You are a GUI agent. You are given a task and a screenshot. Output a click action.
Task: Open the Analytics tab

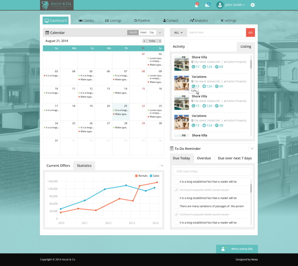[199, 20]
